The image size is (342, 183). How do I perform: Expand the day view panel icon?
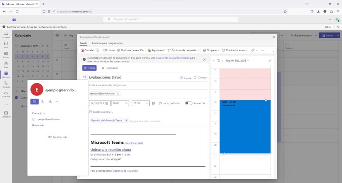pos(270,61)
